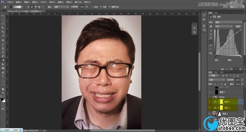The height and width of the screenshot is (132, 246).
Task: Open the RGB channel dropdown
Action: [x=224, y=27]
